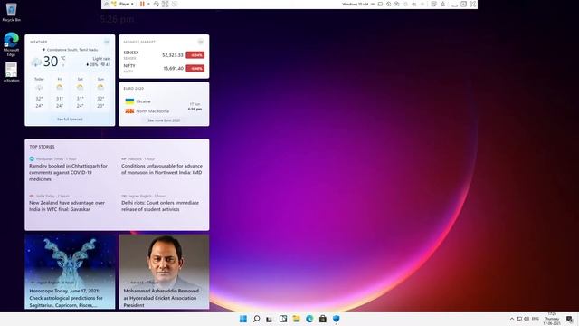This screenshot has height=326, width=579.
Task: Open the notification center icon
Action: 569,319
